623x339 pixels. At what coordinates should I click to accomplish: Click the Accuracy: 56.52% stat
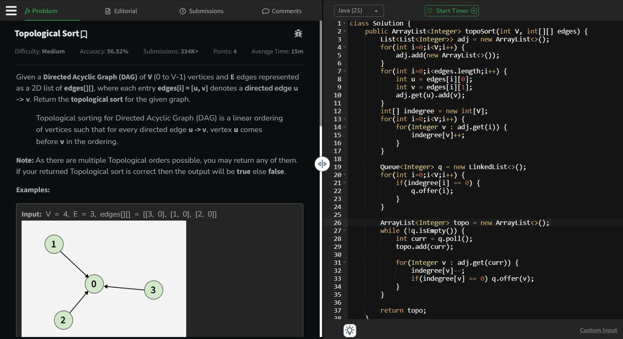click(x=104, y=51)
